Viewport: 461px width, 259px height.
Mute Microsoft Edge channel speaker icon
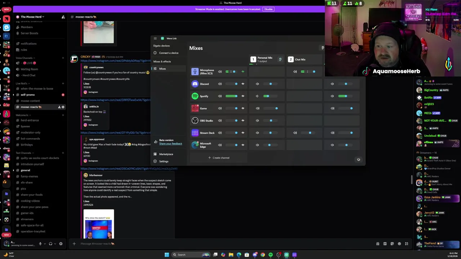pos(220,145)
